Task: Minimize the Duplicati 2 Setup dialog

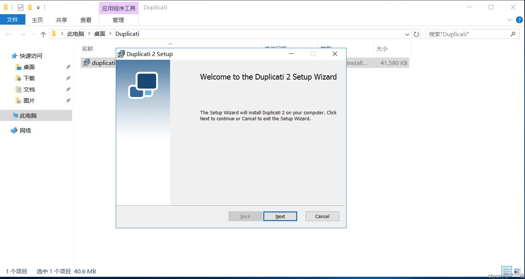Action: pyautogui.click(x=291, y=54)
